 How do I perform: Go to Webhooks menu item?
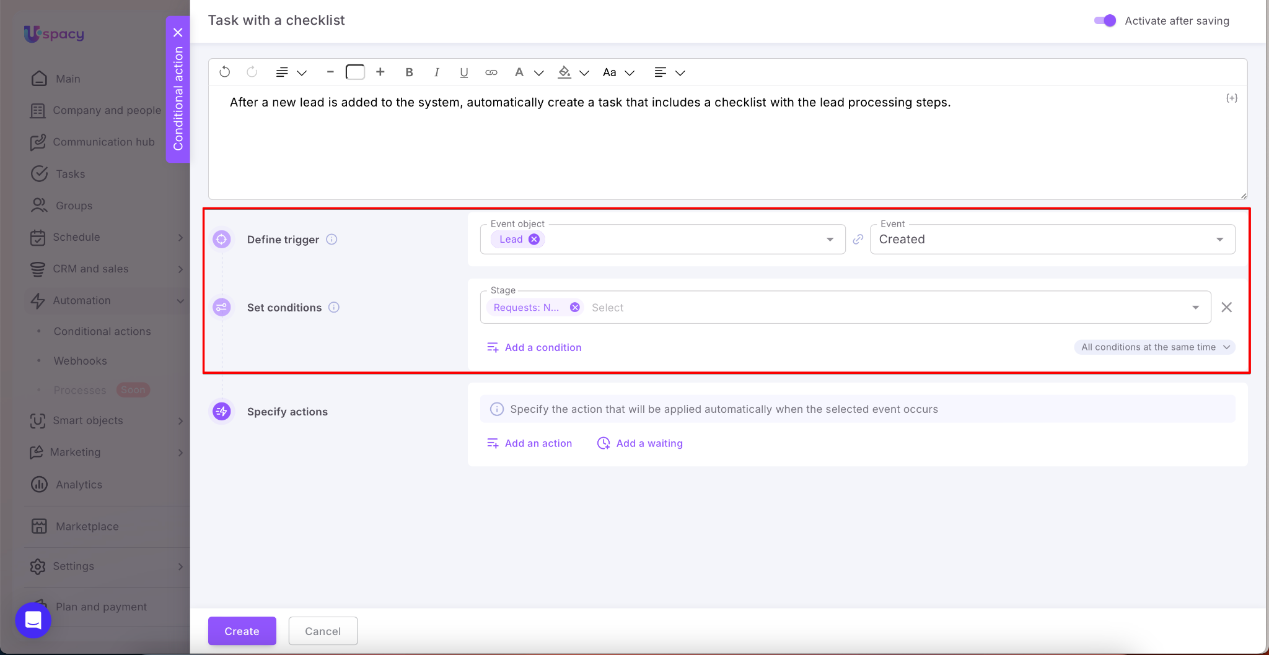click(x=80, y=361)
